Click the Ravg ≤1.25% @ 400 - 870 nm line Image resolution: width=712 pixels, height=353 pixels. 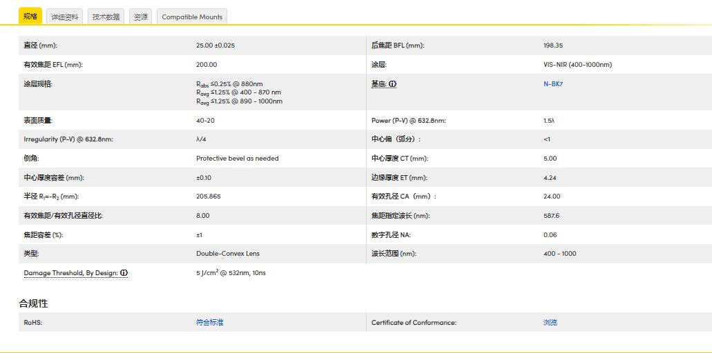click(x=238, y=92)
